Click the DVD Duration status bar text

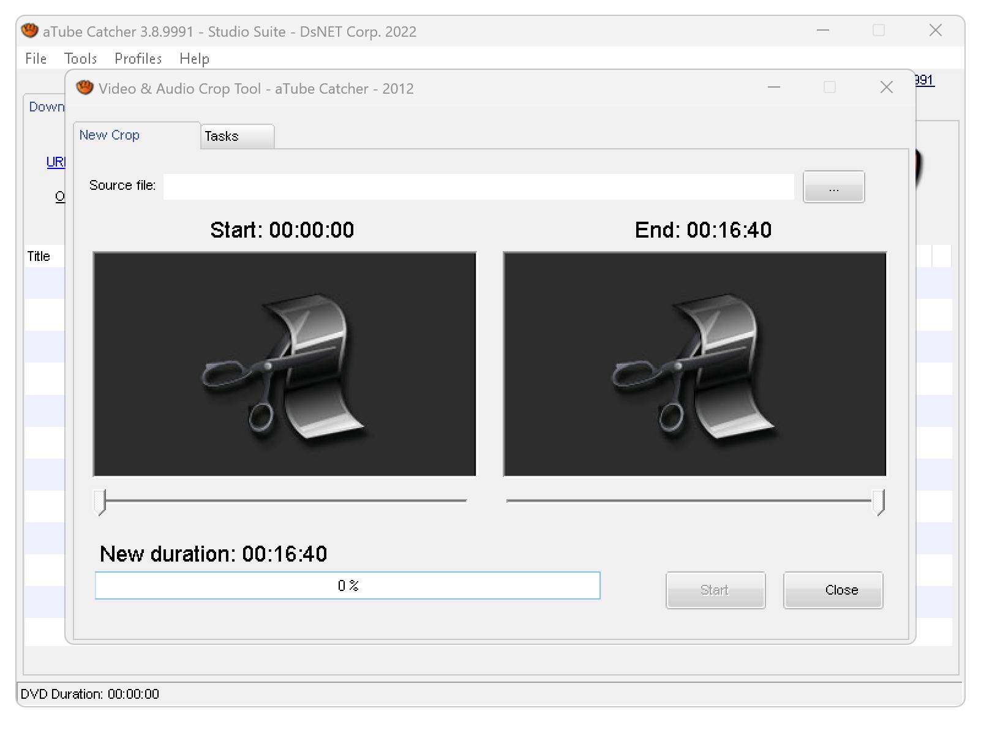(x=90, y=694)
